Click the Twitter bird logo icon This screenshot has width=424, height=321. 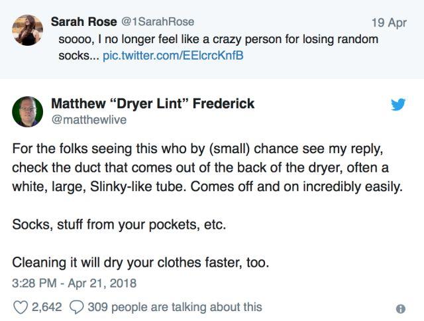[397, 105]
